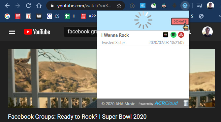Open the media control playlist icon
This screenshot has width=221, height=122.
pyautogui.click(x=200, y=6)
